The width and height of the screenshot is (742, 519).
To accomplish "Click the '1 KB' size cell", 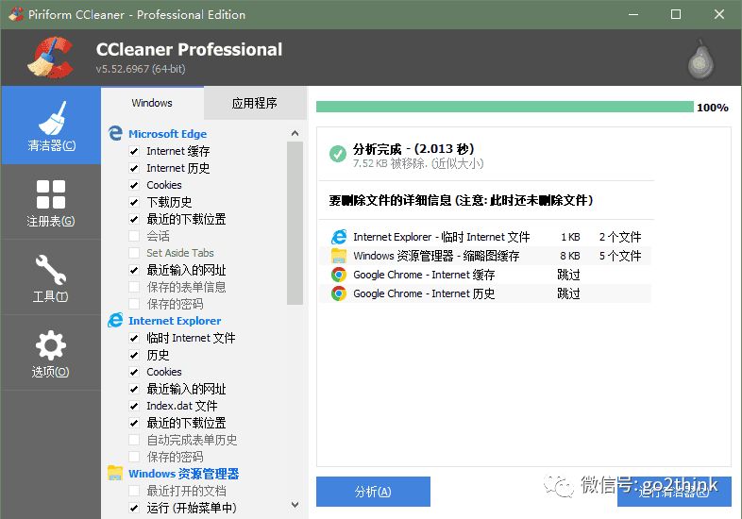I will [570, 237].
